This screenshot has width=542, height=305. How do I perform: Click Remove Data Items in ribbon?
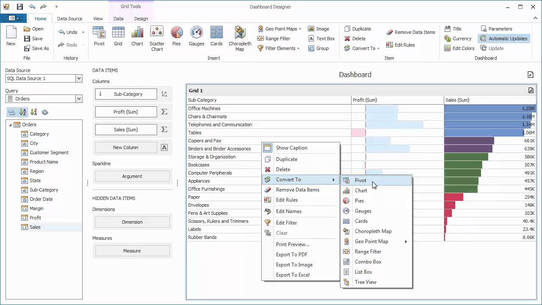(410, 32)
